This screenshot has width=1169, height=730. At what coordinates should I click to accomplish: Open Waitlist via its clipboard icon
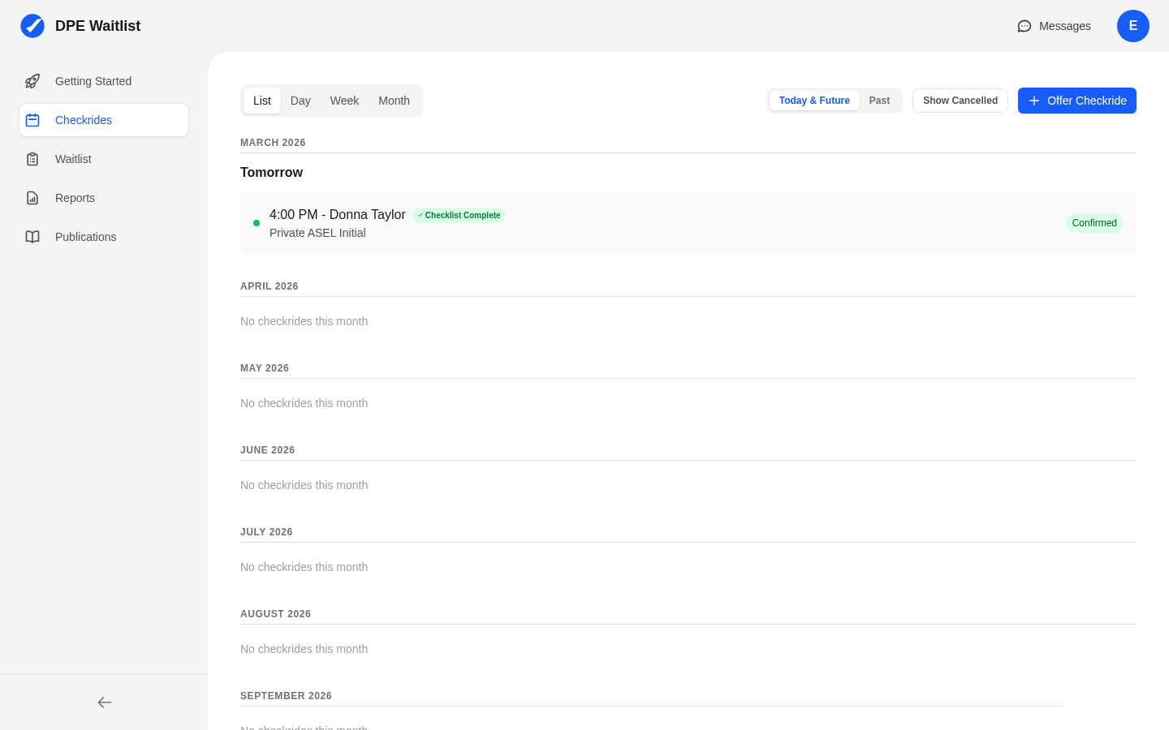tap(32, 159)
